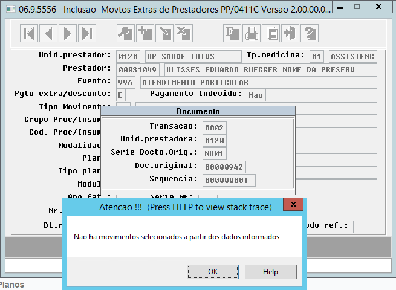This screenshot has height=290, width=396.
Task: Click the Tp.medicina code field 01
Action: tap(316, 57)
